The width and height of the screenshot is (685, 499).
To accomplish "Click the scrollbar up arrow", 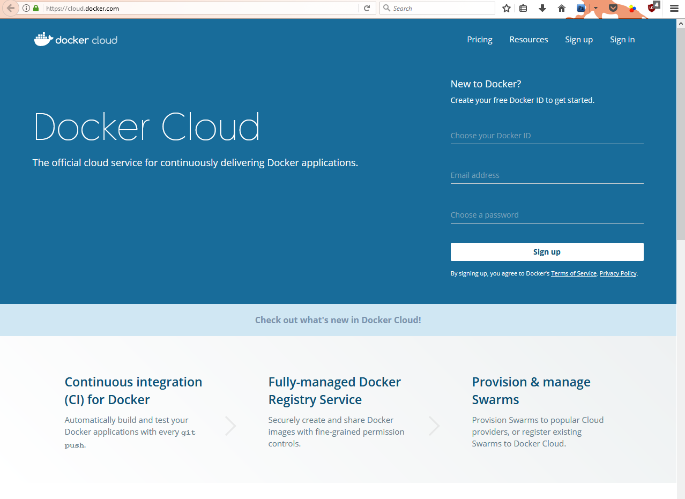I will pyautogui.click(x=681, y=23).
